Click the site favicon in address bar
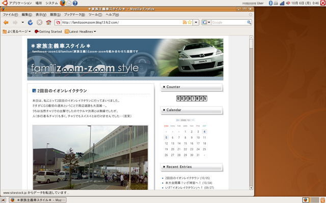Image resolution: width=326 pixels, height=203 pixels. pyautogui.click(x=59, y=22)
